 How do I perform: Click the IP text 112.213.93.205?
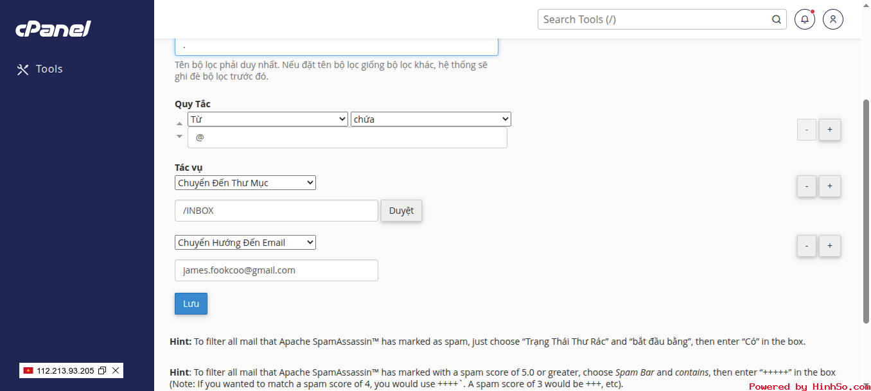click(x=66, y=370)
